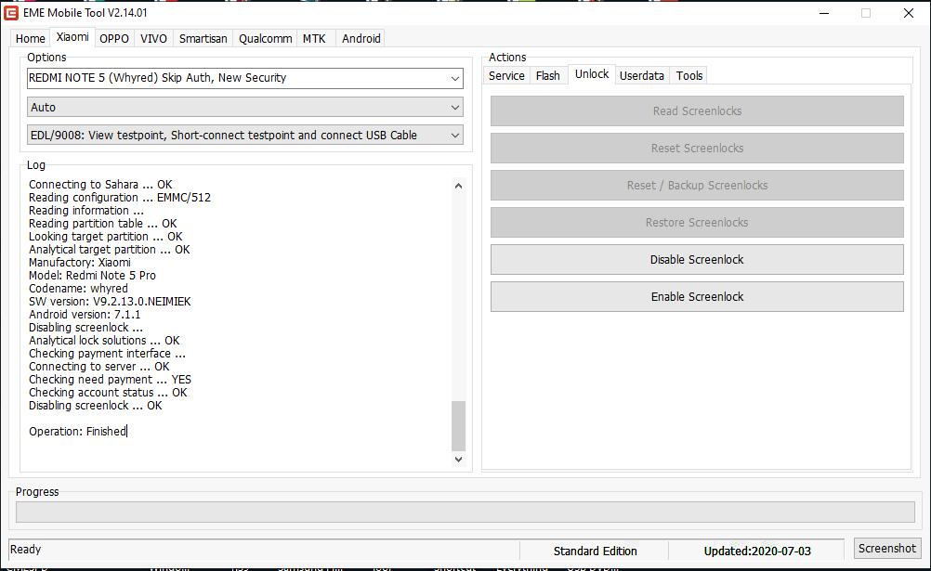Viewport: 931px width, 571px height.
Task: Switch to the Flash actions tab
Action: pyautogui.click(x=547, y=75)
